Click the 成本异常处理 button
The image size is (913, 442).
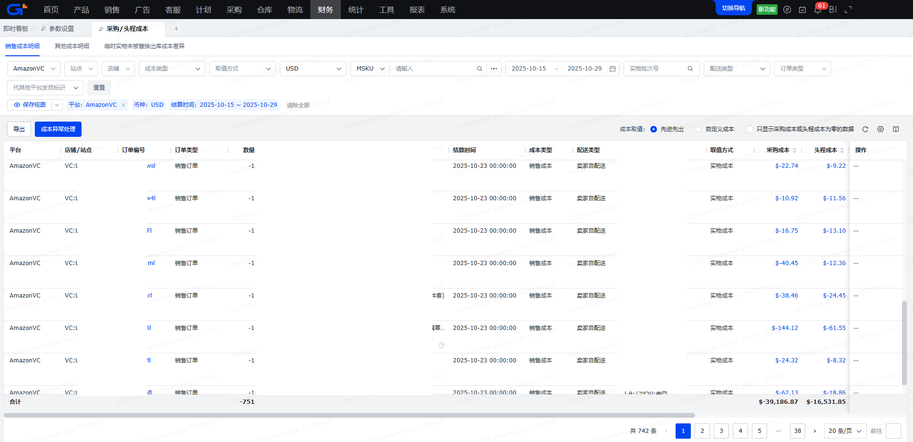58,129
